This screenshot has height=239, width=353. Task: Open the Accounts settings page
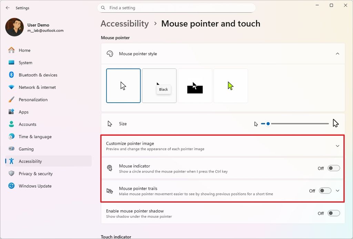(28, 124)
